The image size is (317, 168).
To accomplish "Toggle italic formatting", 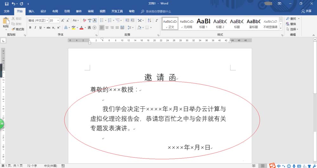I will point(35,28).
